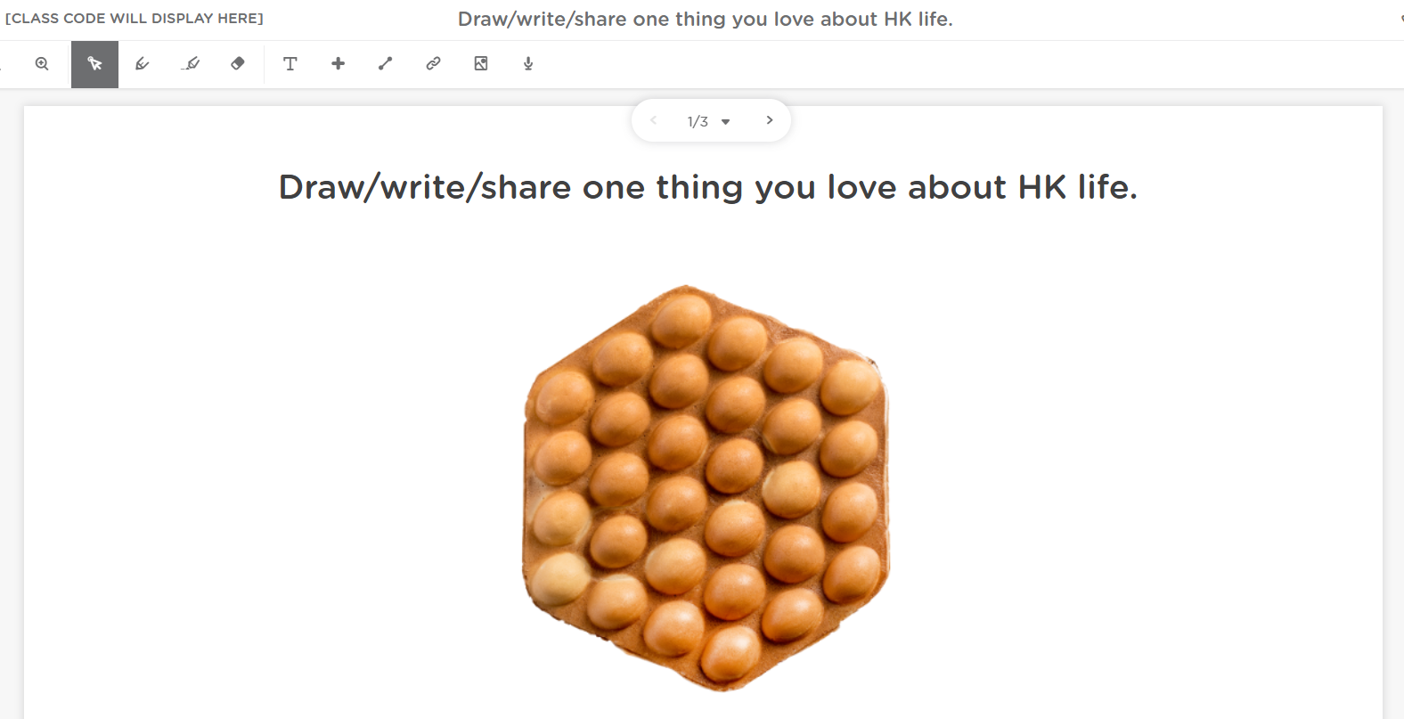Insert an image using picture icon
Image resolution: width=1404 pixels, height=719 pixels.
(x=481, y=64)
